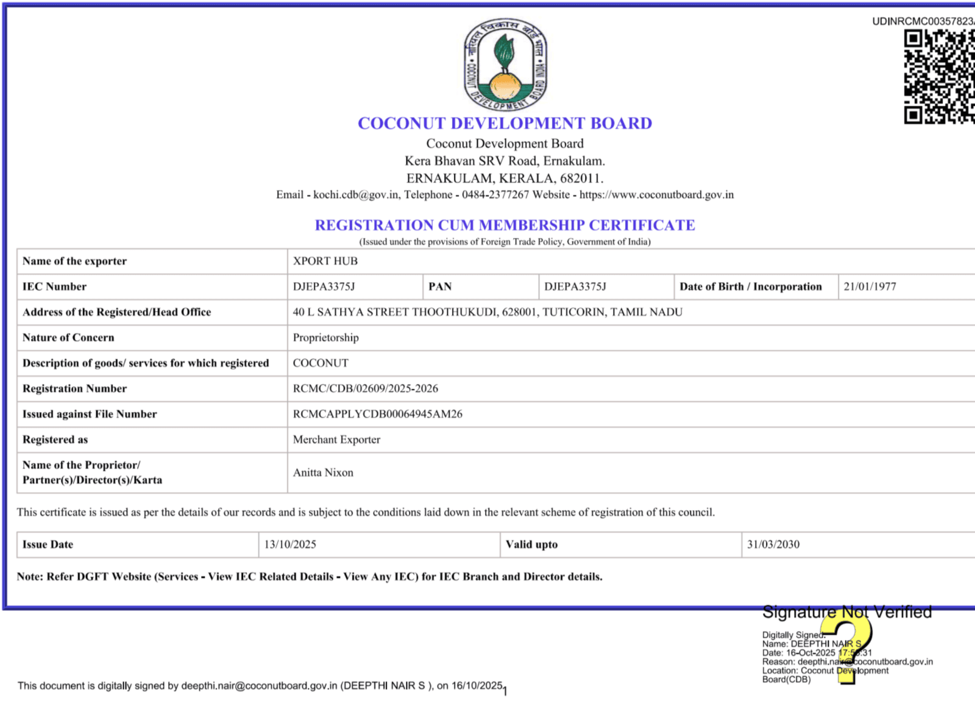Click the proprietor name Anitta Nixon
Image resolution: width=975 pixels, height=706 pixels.
pyautogui.click(x=323, y=473)
